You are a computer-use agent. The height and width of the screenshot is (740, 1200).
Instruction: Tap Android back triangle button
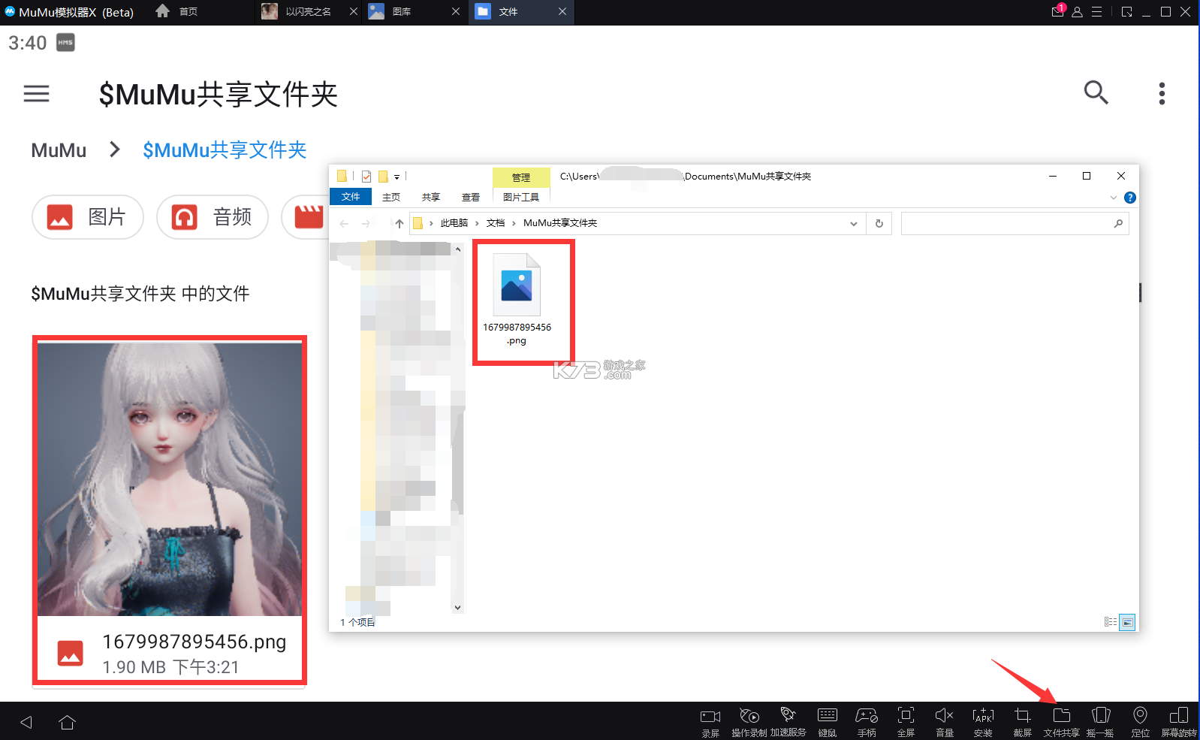pos(26,722)
